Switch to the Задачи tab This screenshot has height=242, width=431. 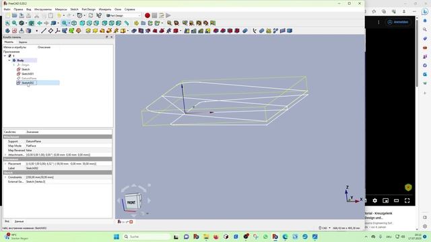(x=22, y=42)
